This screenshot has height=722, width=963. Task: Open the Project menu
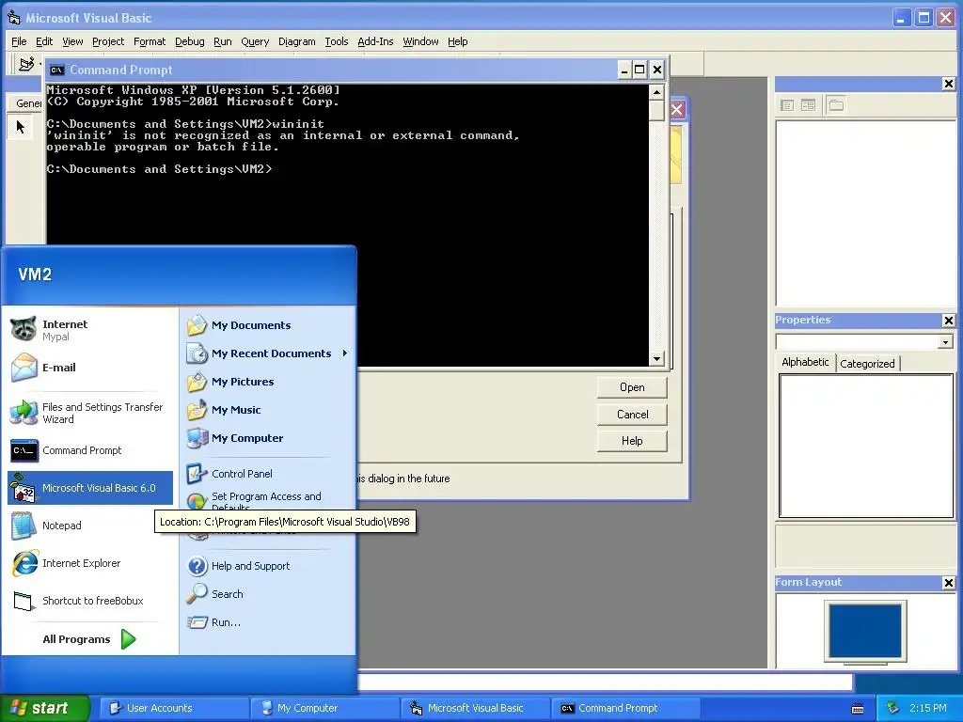108,41
